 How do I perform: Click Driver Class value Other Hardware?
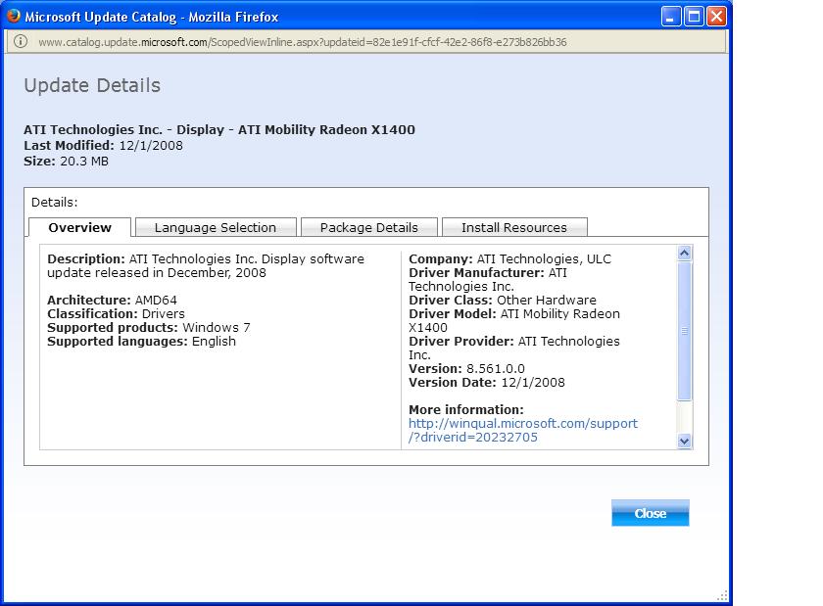point(547,301)
